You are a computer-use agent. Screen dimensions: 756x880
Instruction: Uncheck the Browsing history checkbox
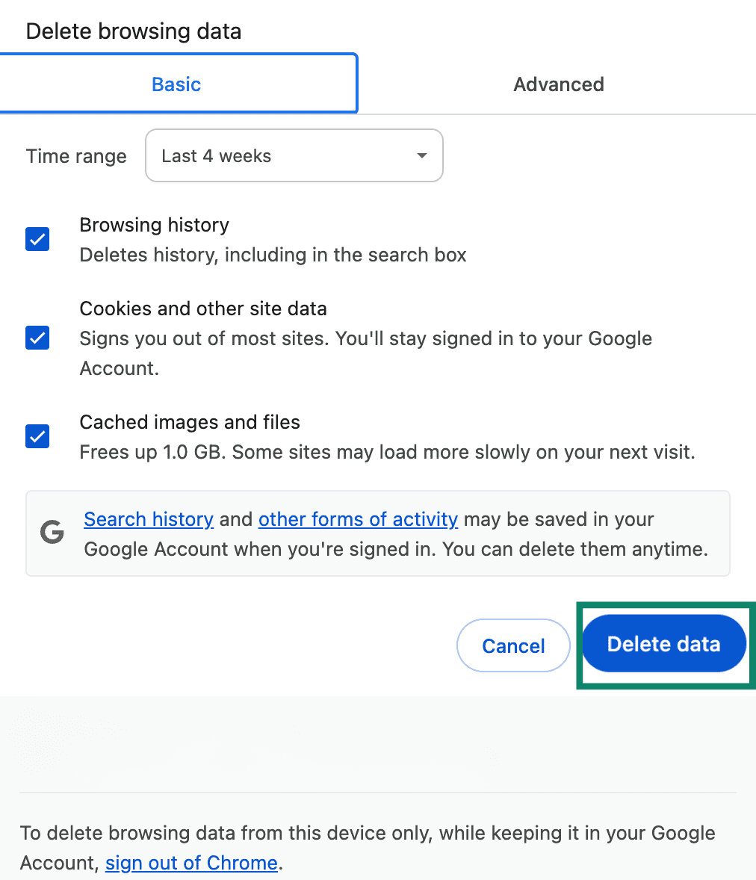[x=37, y=239]
